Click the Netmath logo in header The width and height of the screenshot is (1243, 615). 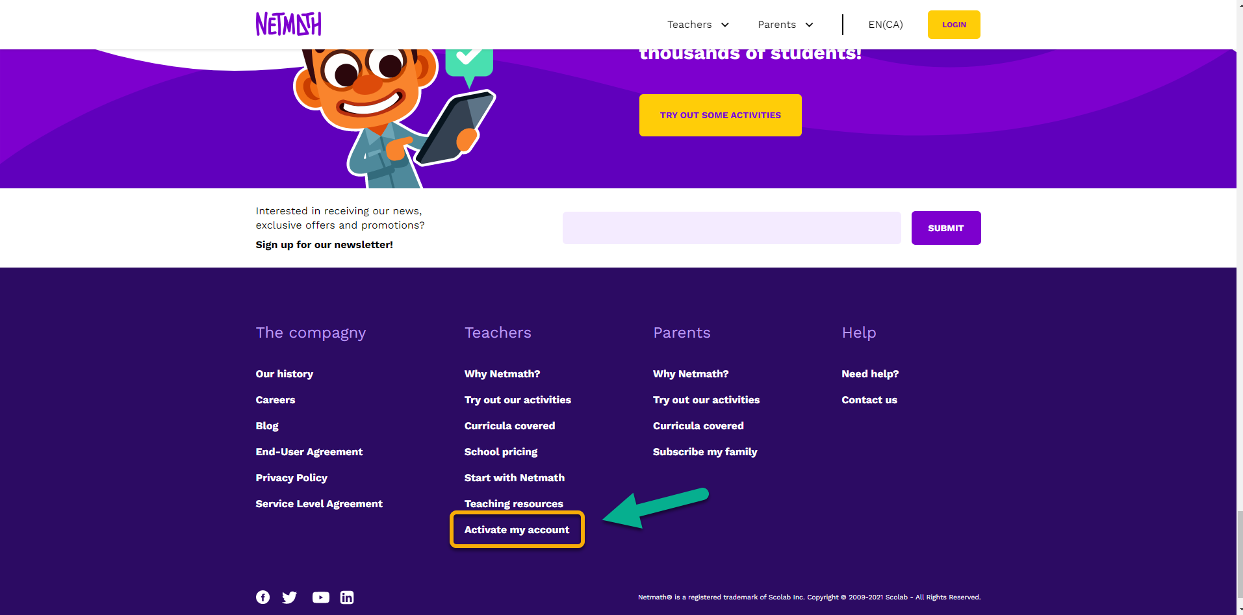(x=288, y=24)
